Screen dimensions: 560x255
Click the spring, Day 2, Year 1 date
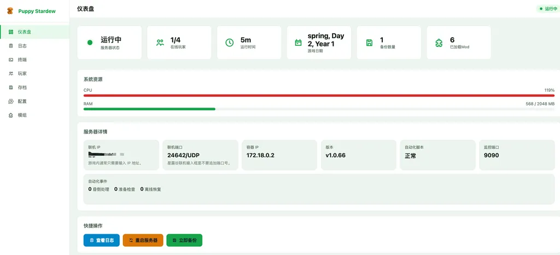point(326,40)
